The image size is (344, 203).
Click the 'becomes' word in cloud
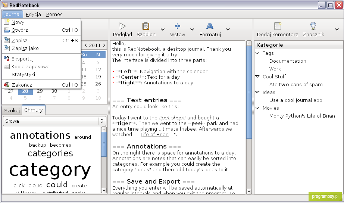[x=60, y=145]
